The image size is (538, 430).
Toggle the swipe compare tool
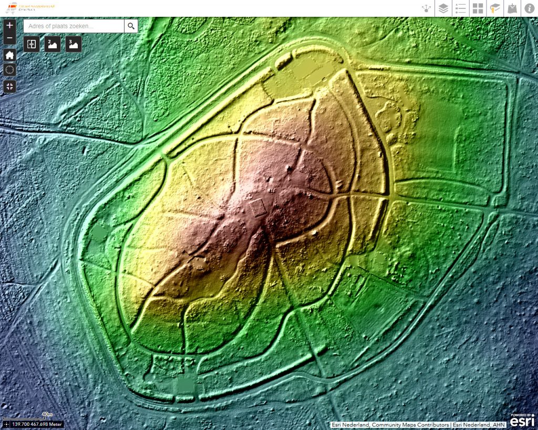point(32,44)
